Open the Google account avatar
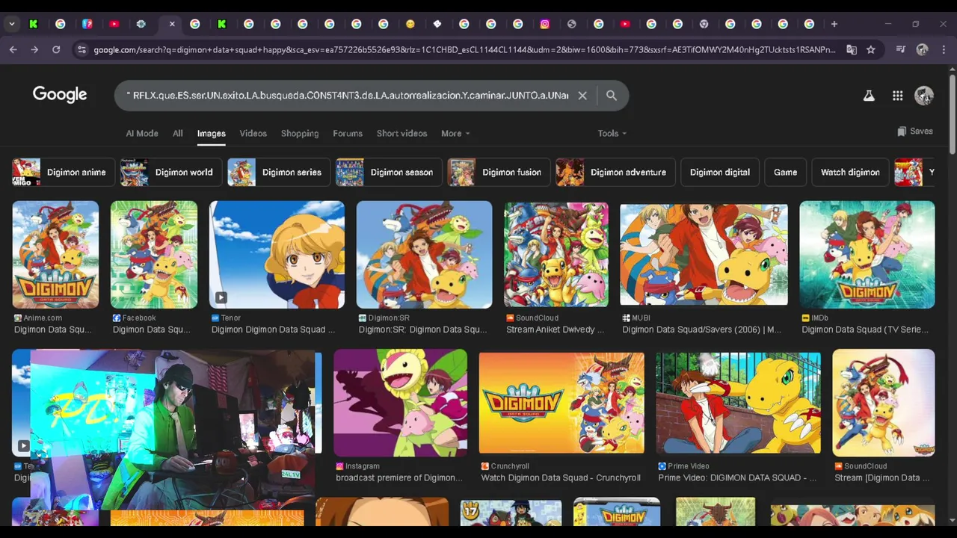This screenshot has height=538, width=957. [x=924, y=96]
